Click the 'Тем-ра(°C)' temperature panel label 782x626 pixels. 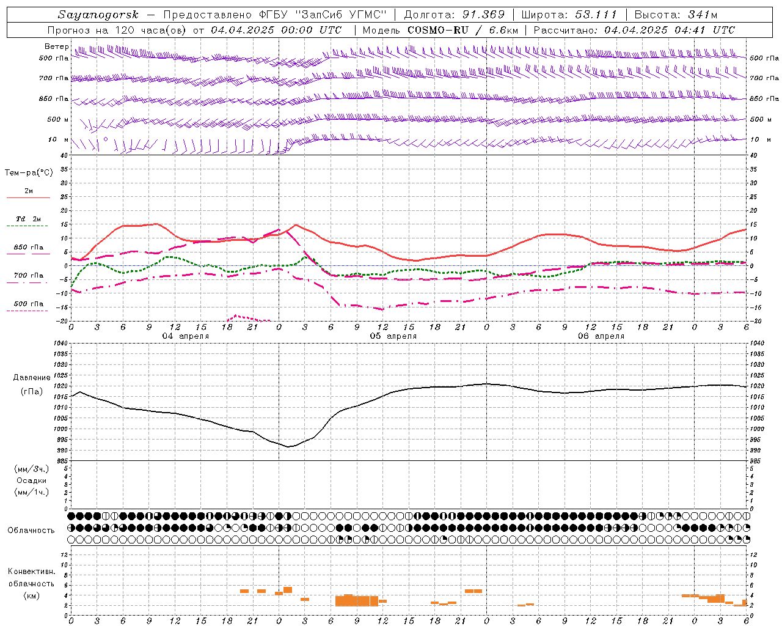[29, 173]
